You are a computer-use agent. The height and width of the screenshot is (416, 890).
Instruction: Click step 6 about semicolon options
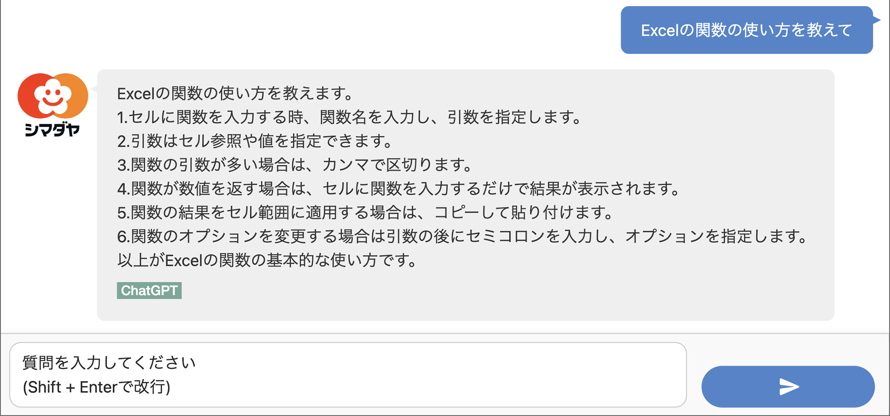coord(462,236)
